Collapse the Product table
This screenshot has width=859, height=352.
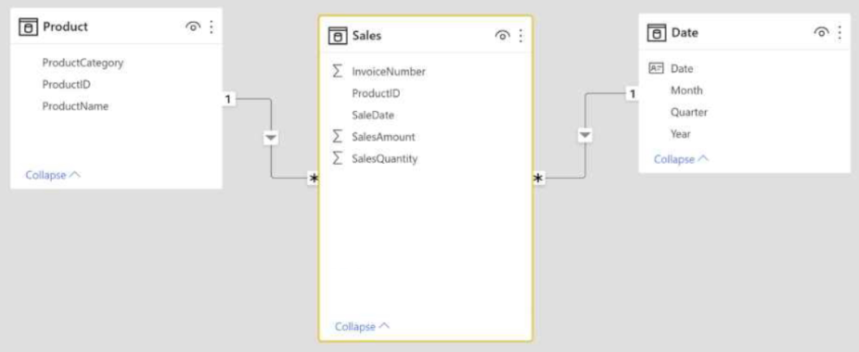tap(54, 175)
